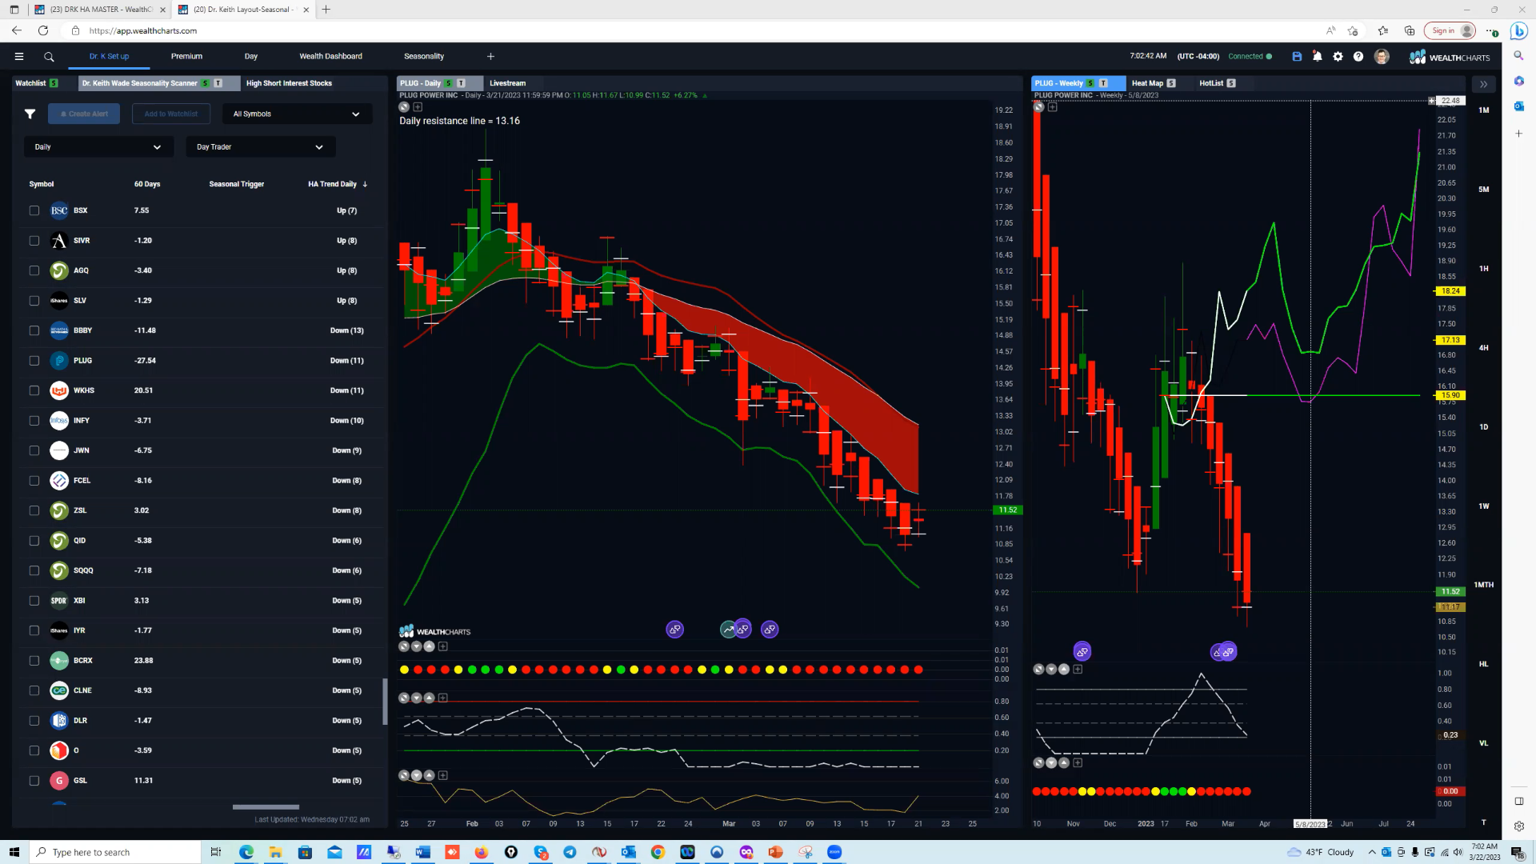Collapse the right panel with double chevron
The image size is (1536, 864).
(1483, 84)
